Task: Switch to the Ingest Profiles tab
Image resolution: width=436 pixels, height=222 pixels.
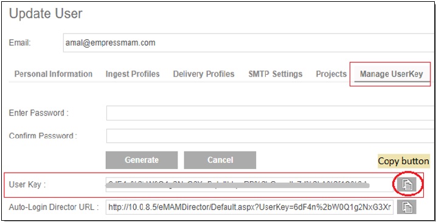Action: (x=133, y=74)
